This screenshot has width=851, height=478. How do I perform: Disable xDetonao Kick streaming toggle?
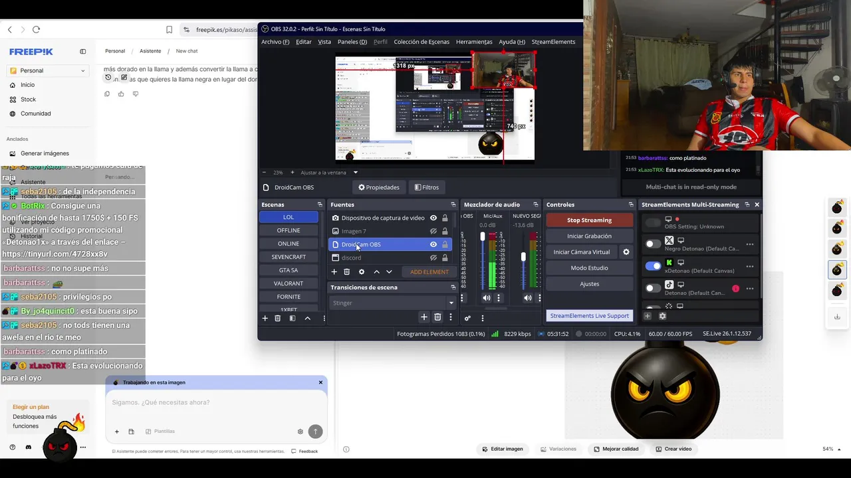click(653, 266)
